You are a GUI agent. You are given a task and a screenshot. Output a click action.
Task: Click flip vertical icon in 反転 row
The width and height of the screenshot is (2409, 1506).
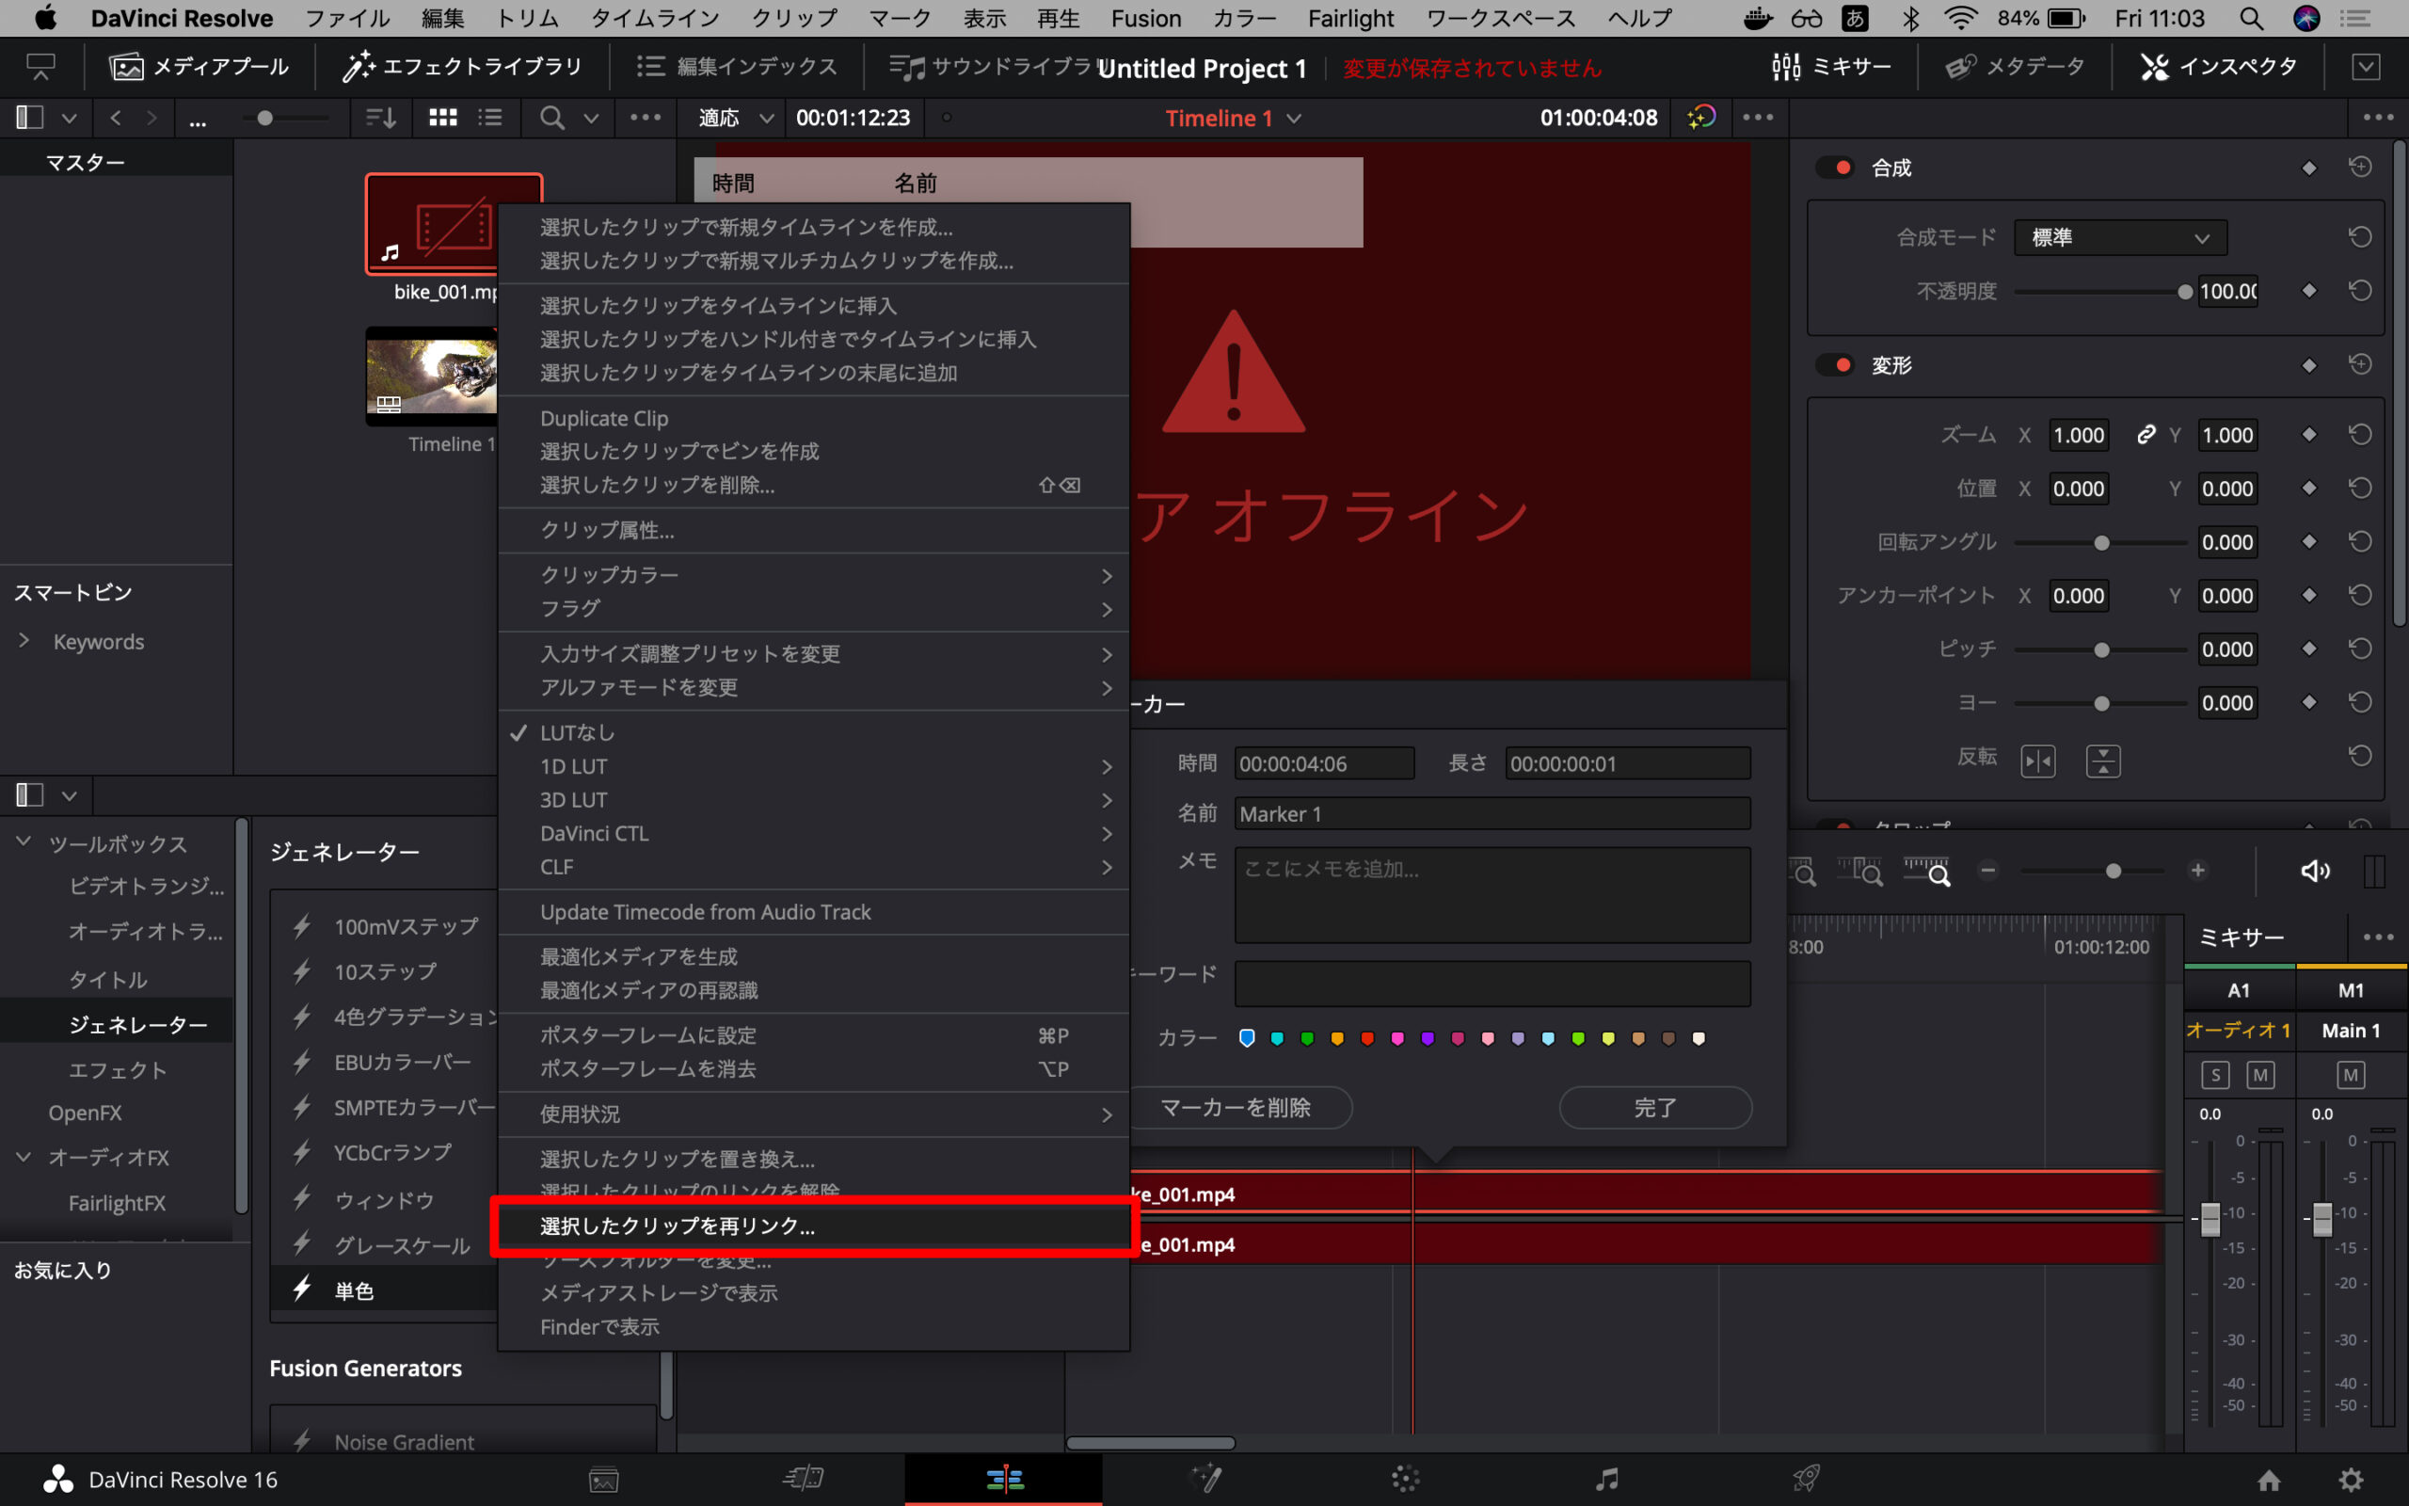2102,762
